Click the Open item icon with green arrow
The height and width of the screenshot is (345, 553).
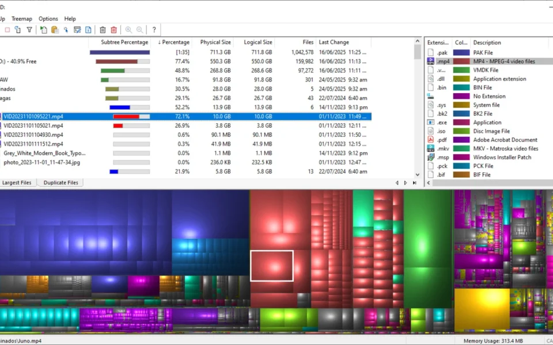coord(43,30)
